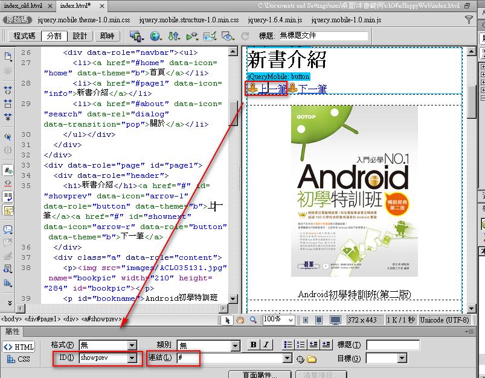Open the 格式 format dropdown
The height and width of the screenshot is (378, 485).
(132, 345)
